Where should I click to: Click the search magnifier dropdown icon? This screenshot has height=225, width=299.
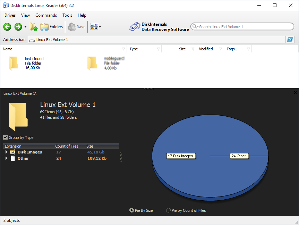[x=195, y=26]
